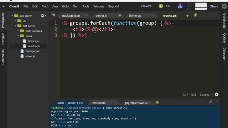Open EJS syntax mode selector
The width and height of the screenshot is (228, 128).
194,95
